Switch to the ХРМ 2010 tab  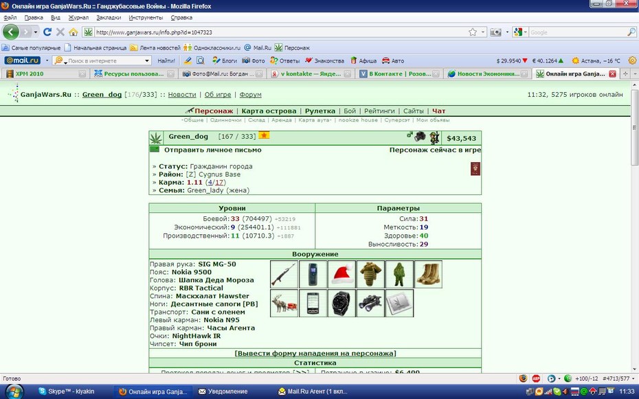point(45,73)
